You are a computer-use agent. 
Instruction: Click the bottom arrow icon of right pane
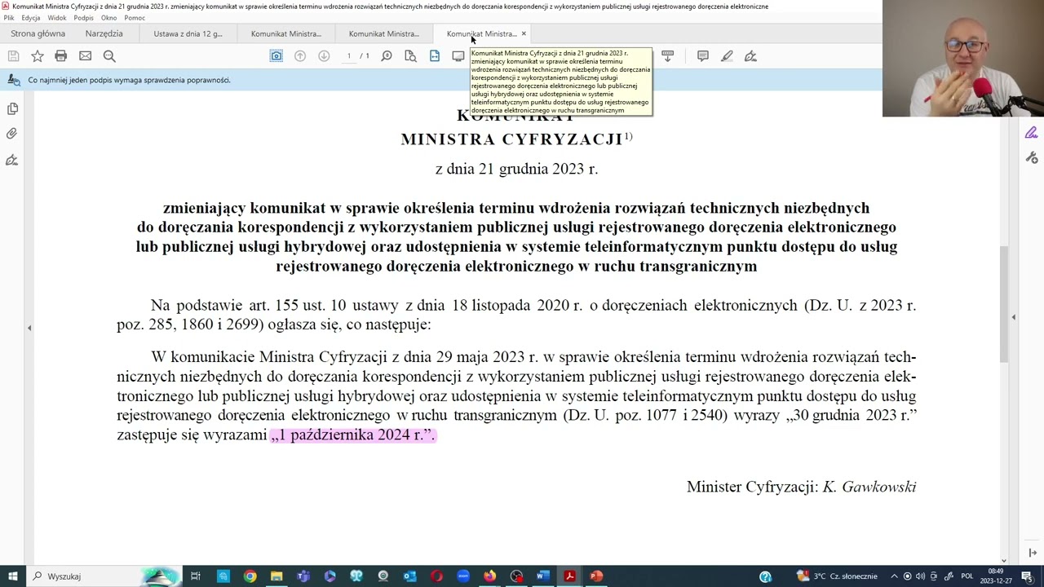tap(1032, 554)
